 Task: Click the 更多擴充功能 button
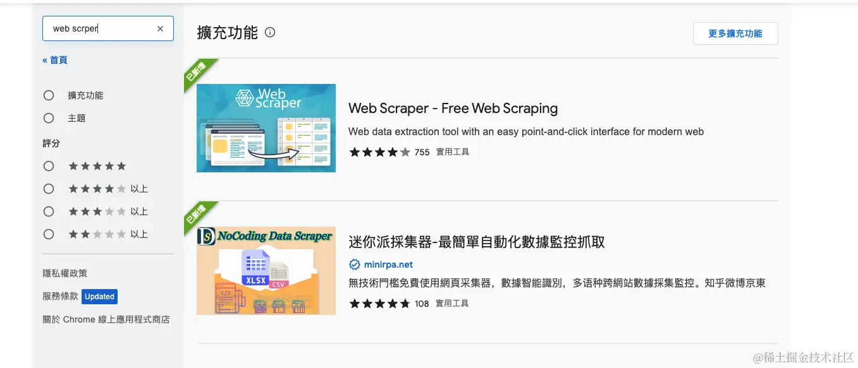[x=735, y=33]
